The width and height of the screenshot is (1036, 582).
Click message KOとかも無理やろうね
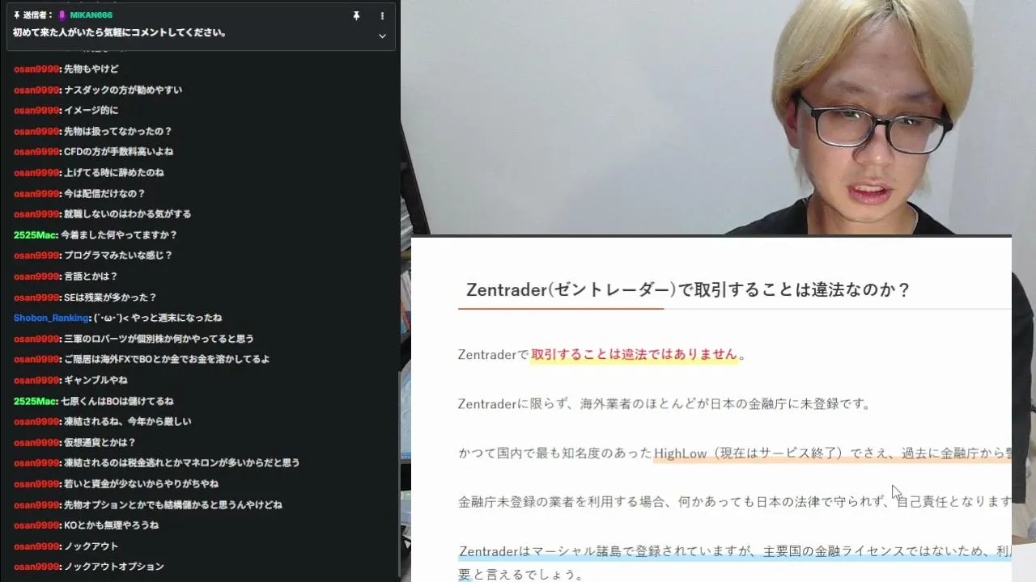112,525
